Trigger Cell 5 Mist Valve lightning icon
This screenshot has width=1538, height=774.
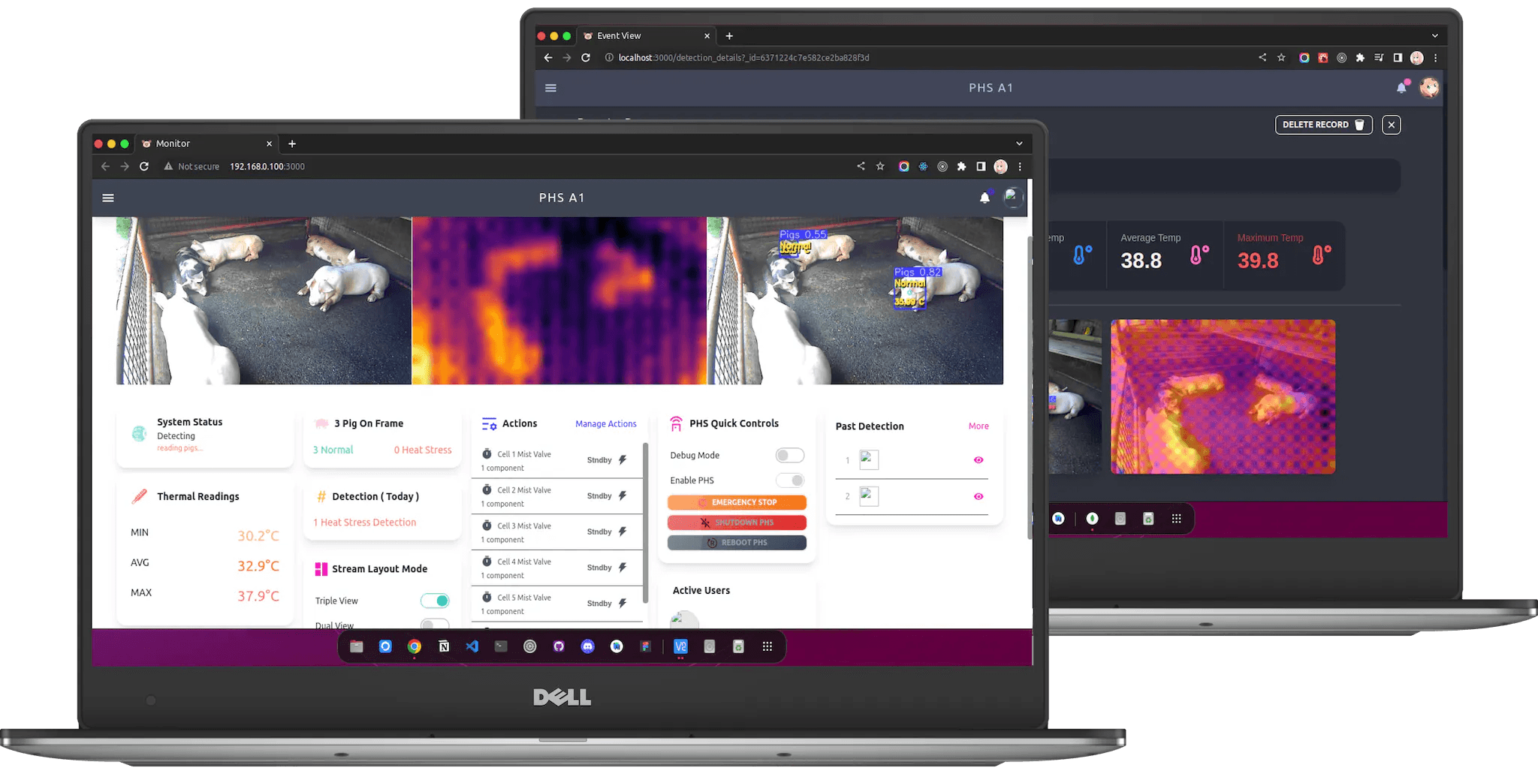623,604
